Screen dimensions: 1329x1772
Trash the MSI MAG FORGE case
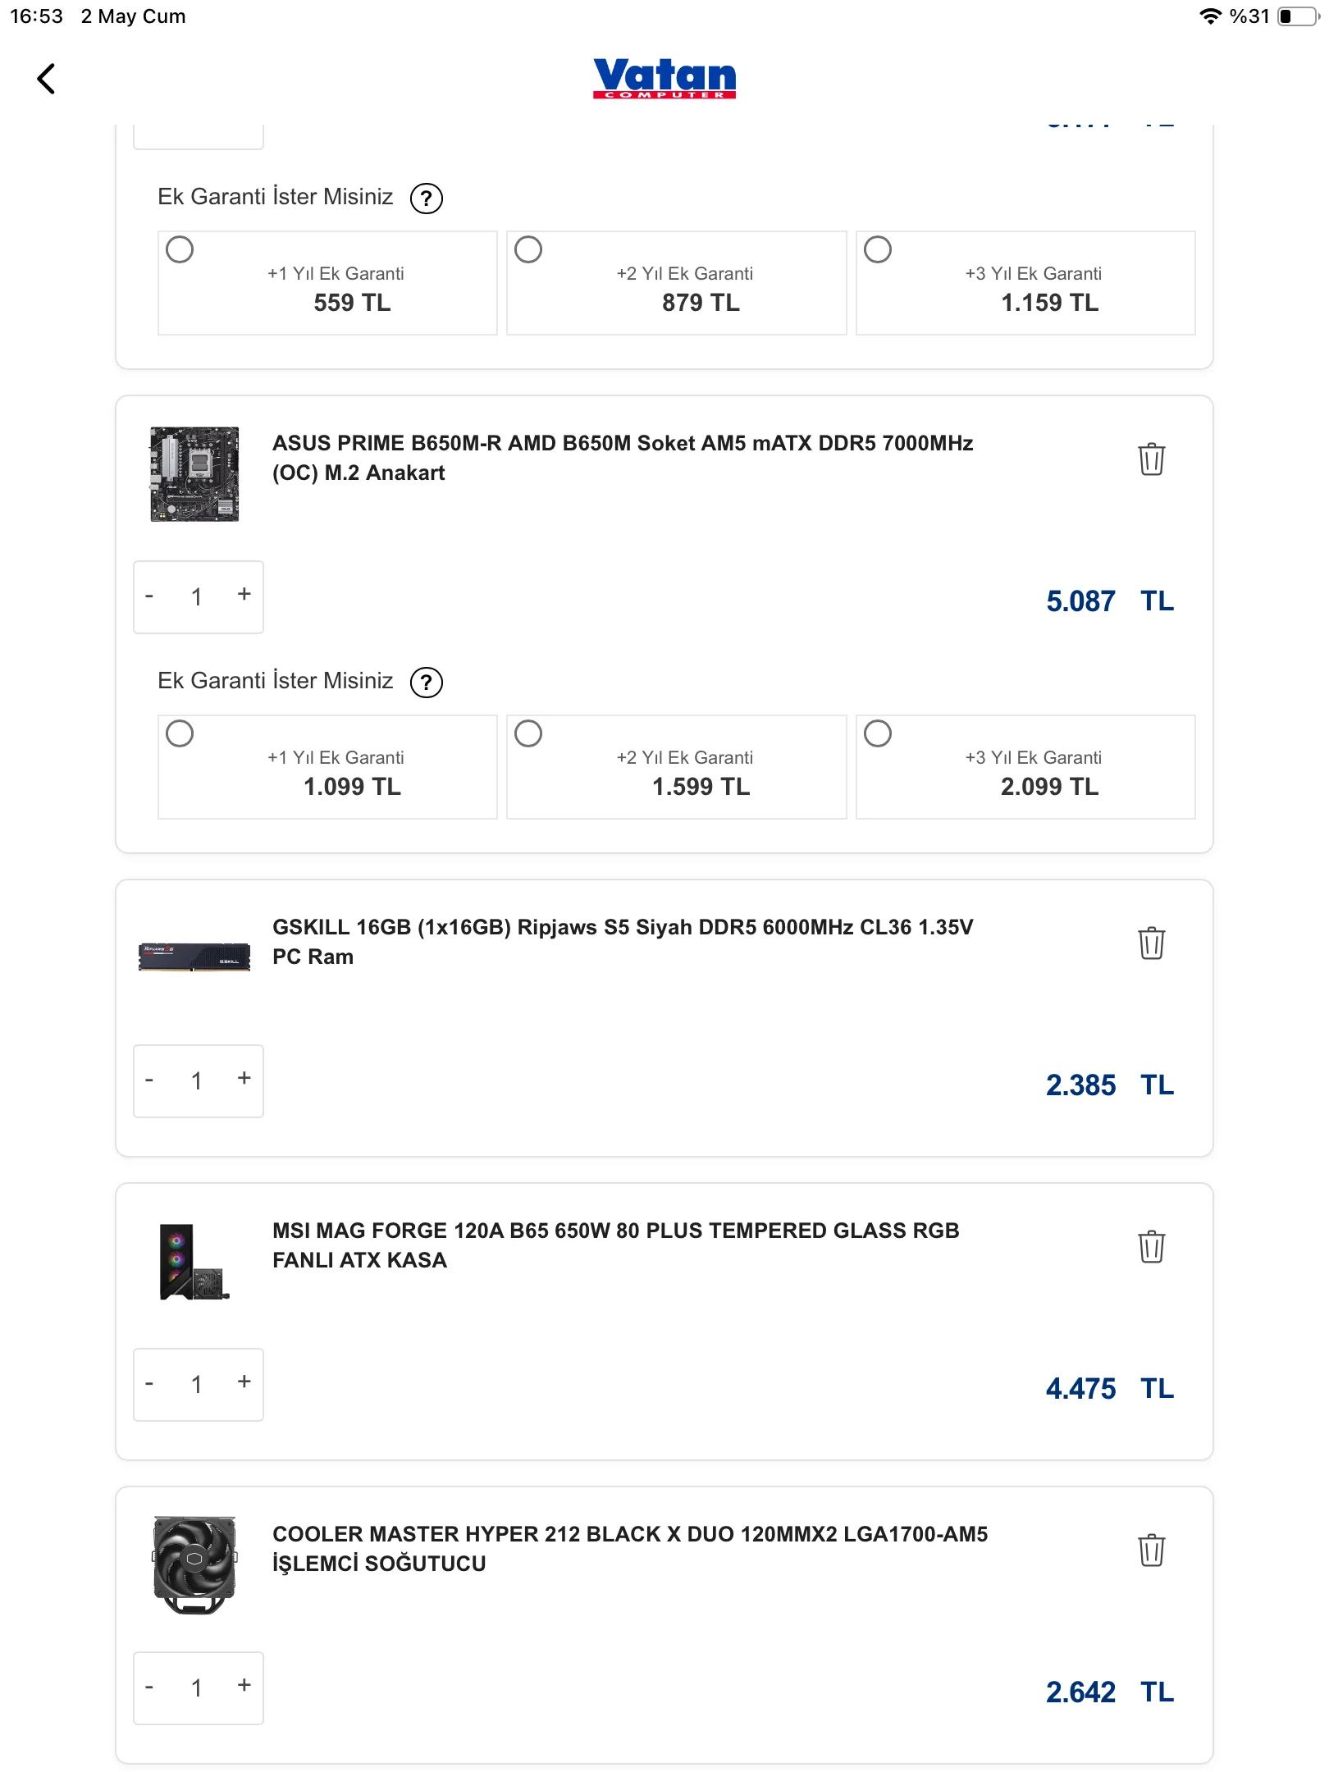tap(1151, 1246)
